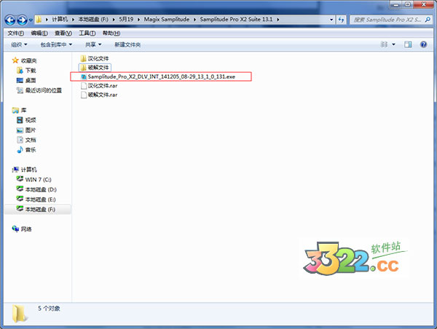Open the recent pages dropdown arrow
The image size is (437, 329).
click(x=31, y=20)
